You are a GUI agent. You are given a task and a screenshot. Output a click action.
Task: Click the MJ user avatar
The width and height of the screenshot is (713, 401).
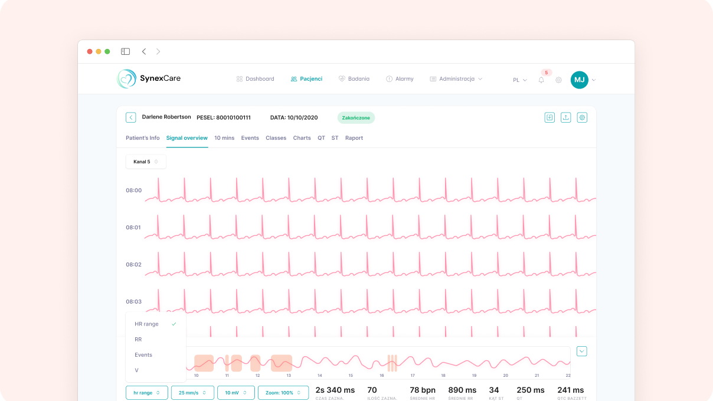tap(580, 80)
